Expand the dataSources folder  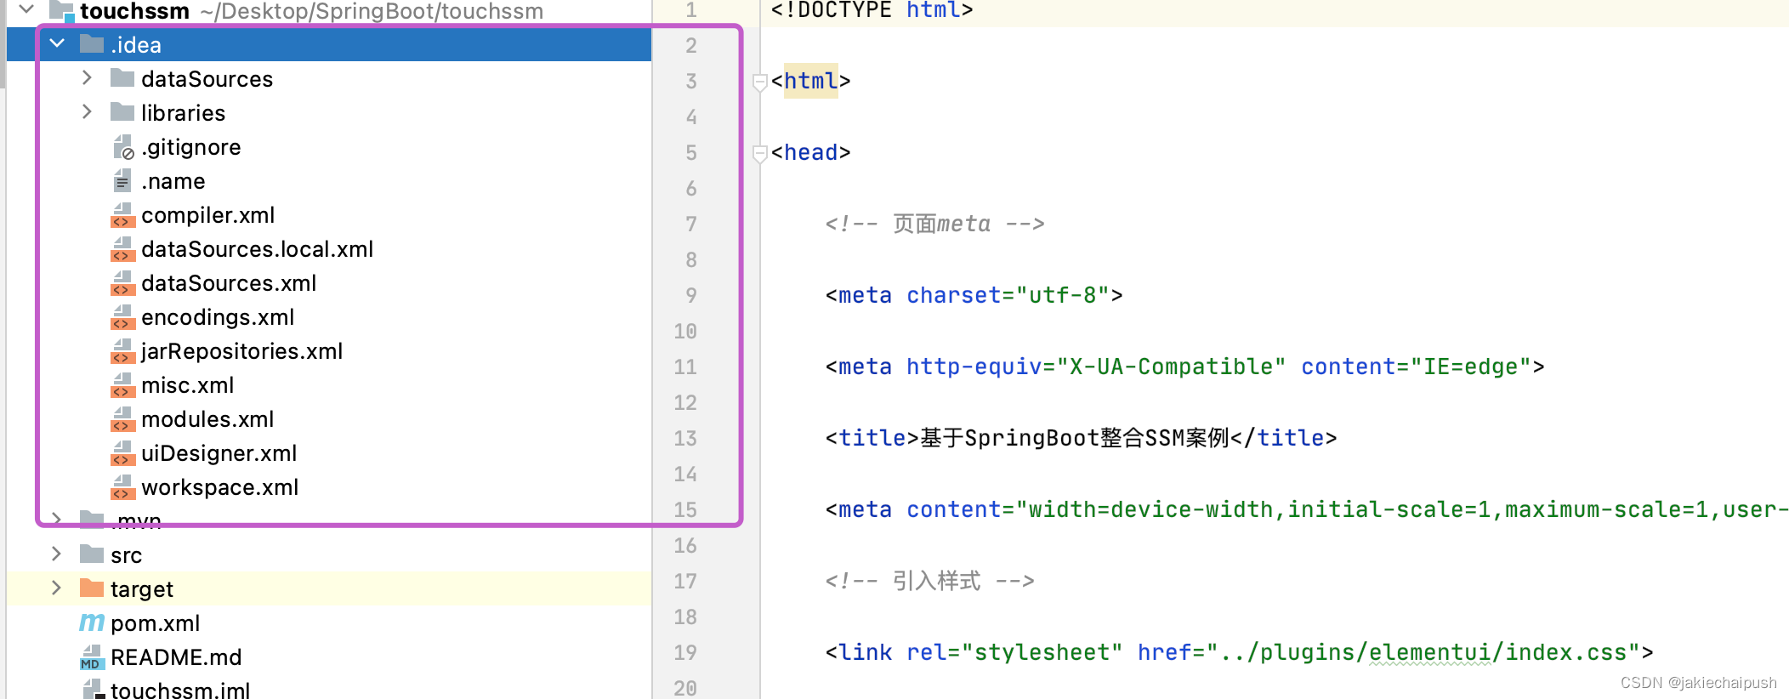(87, 77)
